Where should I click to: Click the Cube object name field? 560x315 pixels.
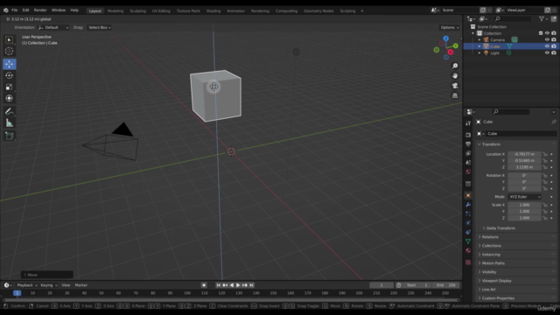click(x=521, y=134)
